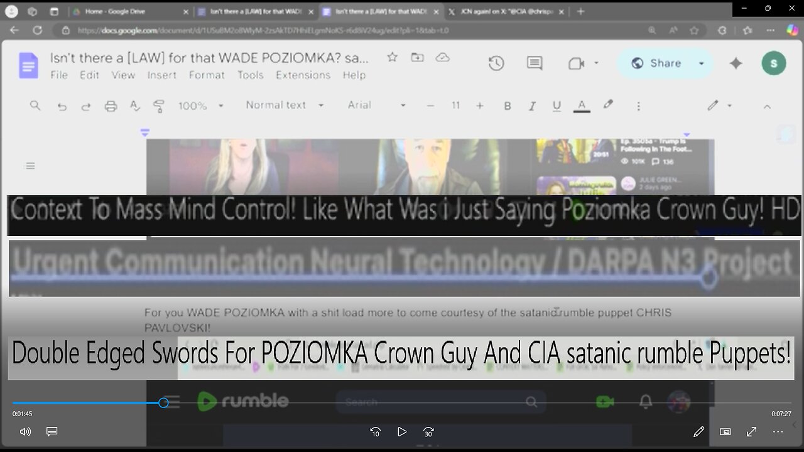Open the zoom level dropdown
The width and height of the screenshot is (804, 452).
tap(200, 106)
